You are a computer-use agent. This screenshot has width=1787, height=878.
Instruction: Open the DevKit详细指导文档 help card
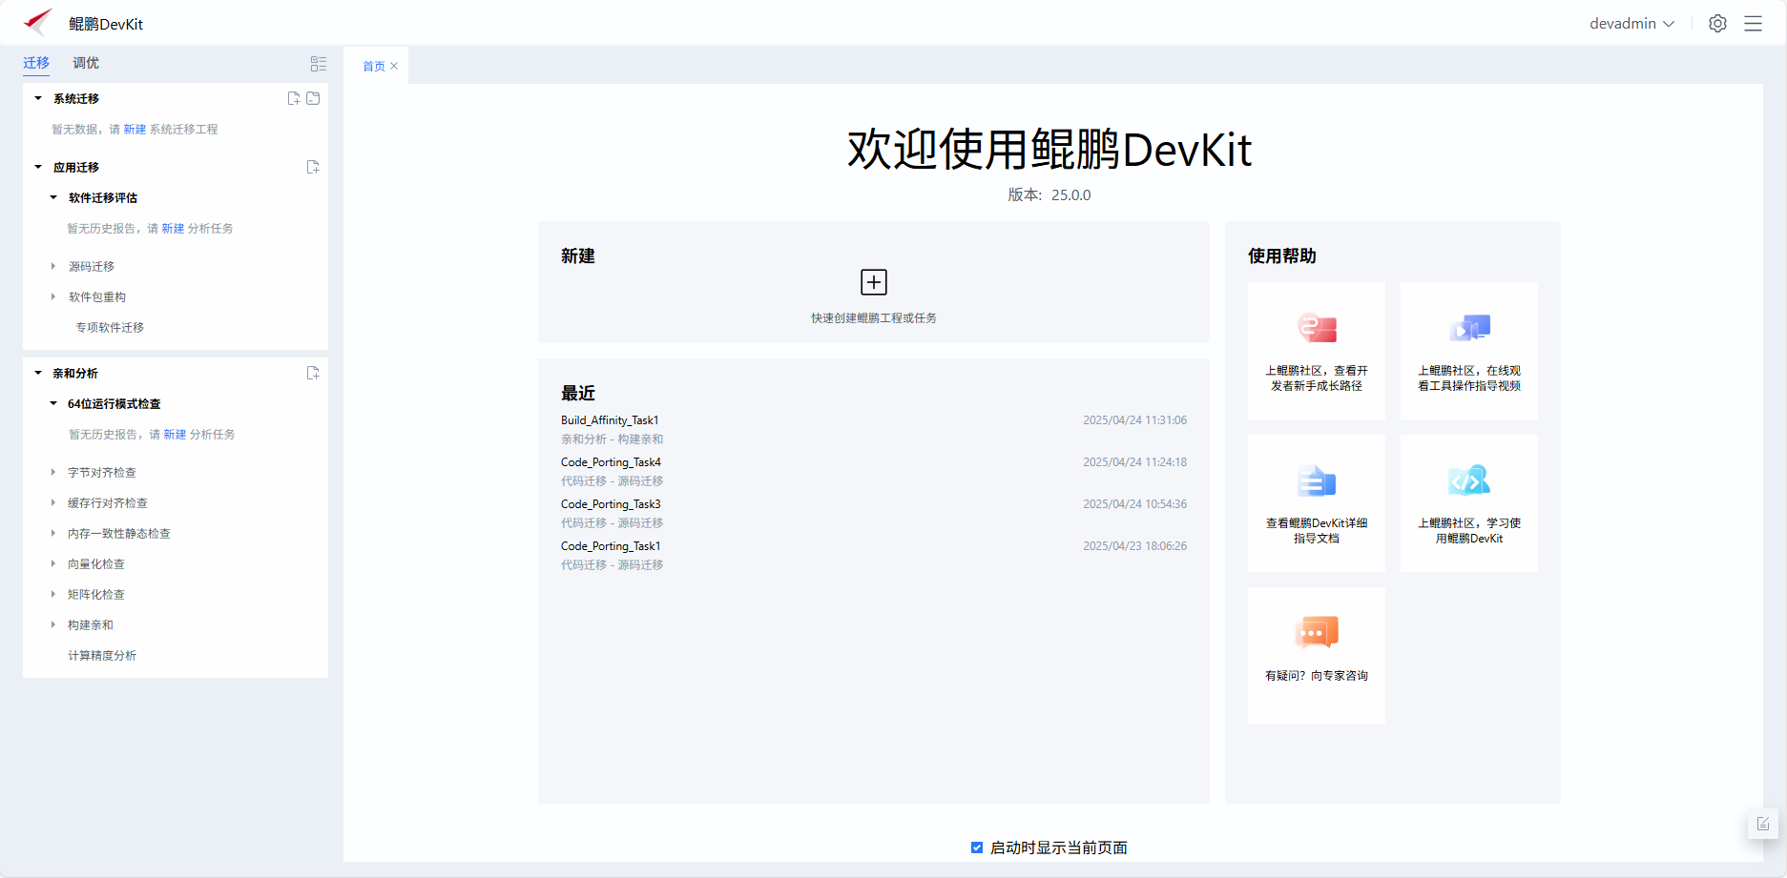coord(1317,503)
